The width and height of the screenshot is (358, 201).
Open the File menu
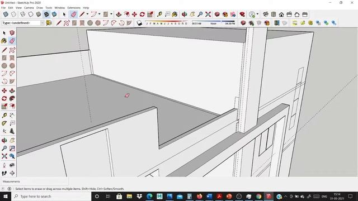3,8
